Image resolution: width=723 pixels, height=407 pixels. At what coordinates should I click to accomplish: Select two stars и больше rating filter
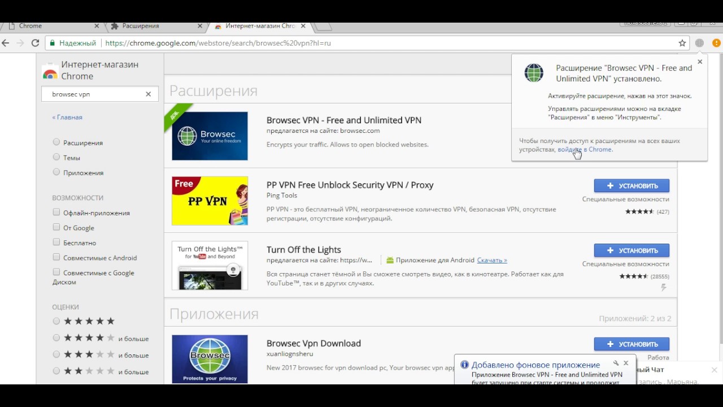(x=56, y=371)
